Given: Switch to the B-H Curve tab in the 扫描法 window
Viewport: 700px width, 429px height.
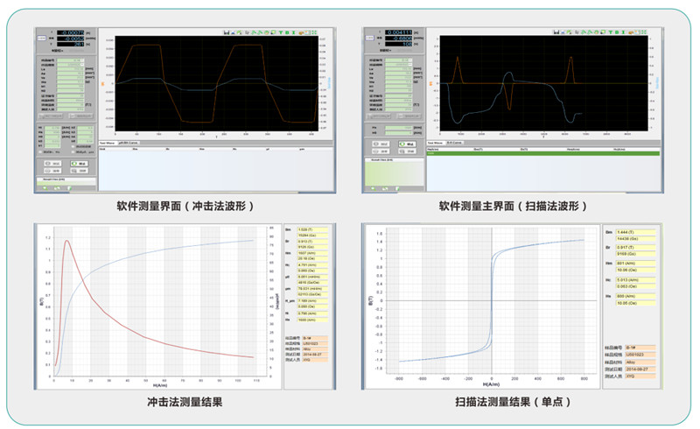Looking at the screenshot, I should pos(455,142).
